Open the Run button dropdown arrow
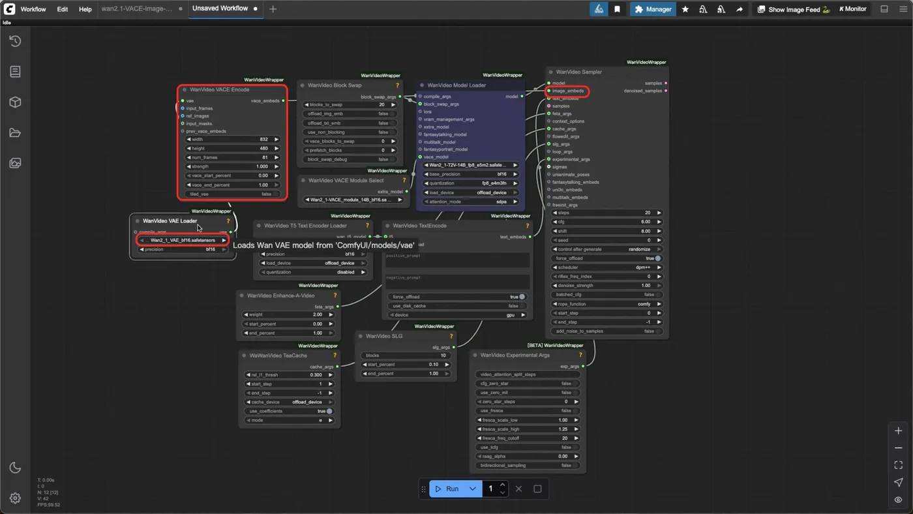The image size is (913, 514). 473,489
